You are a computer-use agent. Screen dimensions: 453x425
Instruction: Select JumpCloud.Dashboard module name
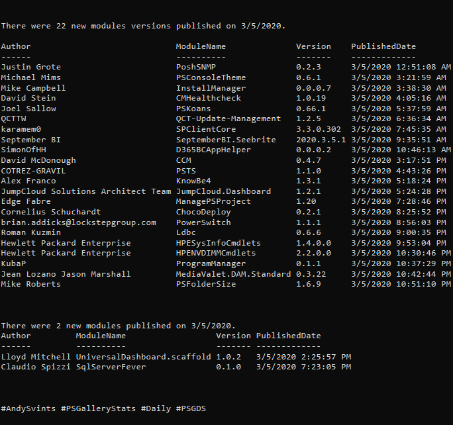(223, 191)
